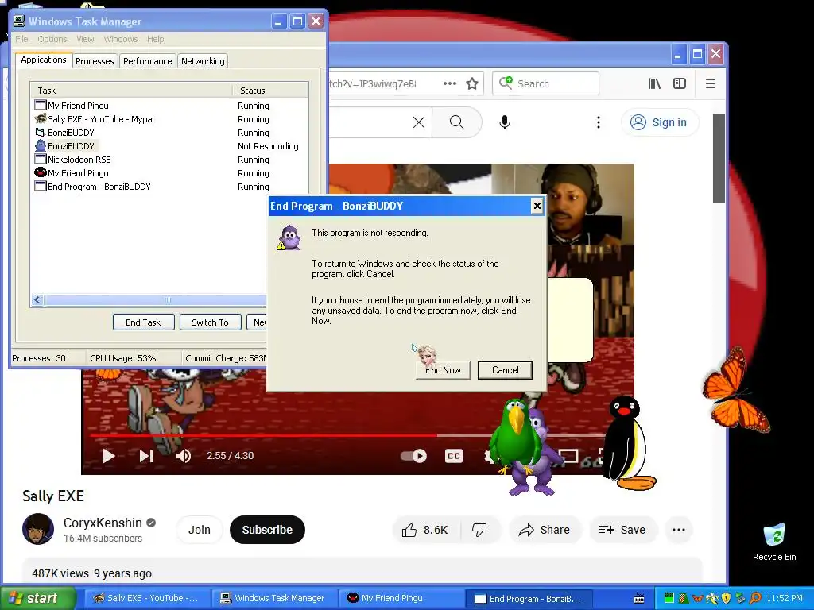
Task: Open YouTube settings three-dot menu
Action: click(x=599, y=122)
